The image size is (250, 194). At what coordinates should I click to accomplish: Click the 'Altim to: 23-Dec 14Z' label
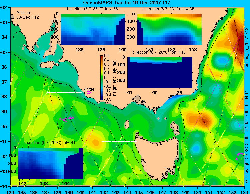tap(28, 15)
